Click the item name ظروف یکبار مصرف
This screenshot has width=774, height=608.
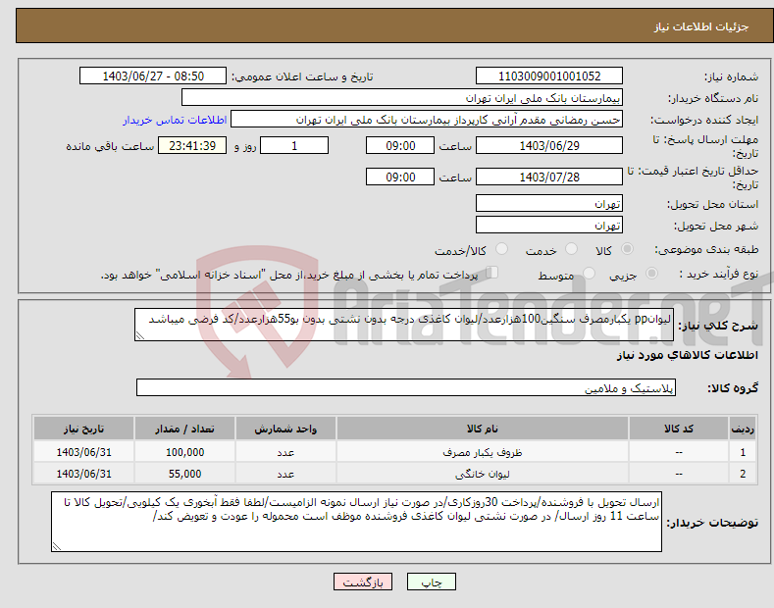click(x=483, y=452)
